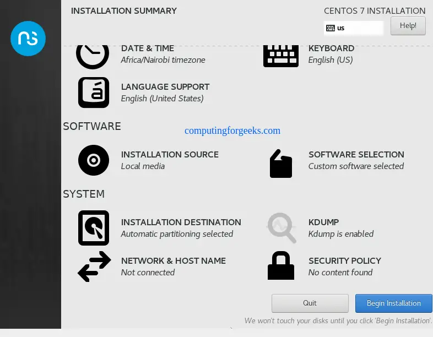Viewport: 433px width, 337px height.
Task: Click No content found status
Action: (340, 273)
